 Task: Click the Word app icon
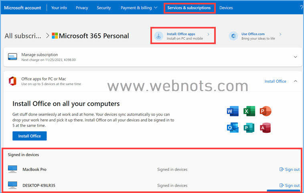point(232,111)
